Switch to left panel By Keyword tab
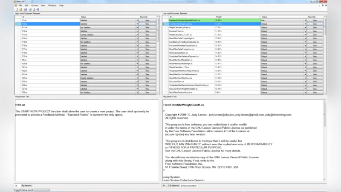 (27, 186)
